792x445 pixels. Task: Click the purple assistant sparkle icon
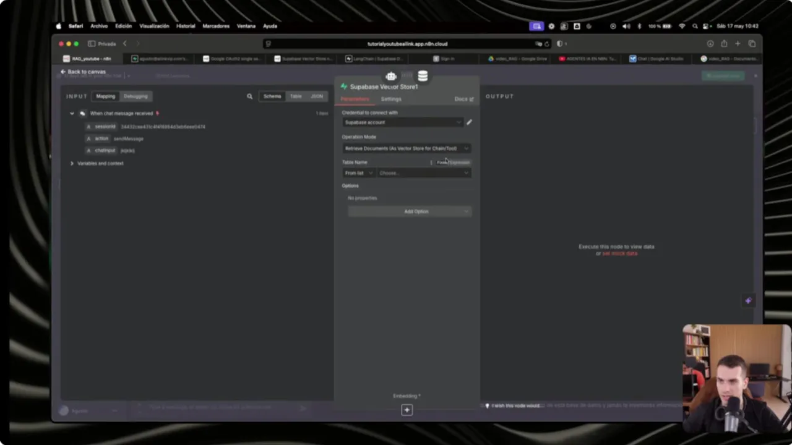pyautogui.click(x=748, y=300)
